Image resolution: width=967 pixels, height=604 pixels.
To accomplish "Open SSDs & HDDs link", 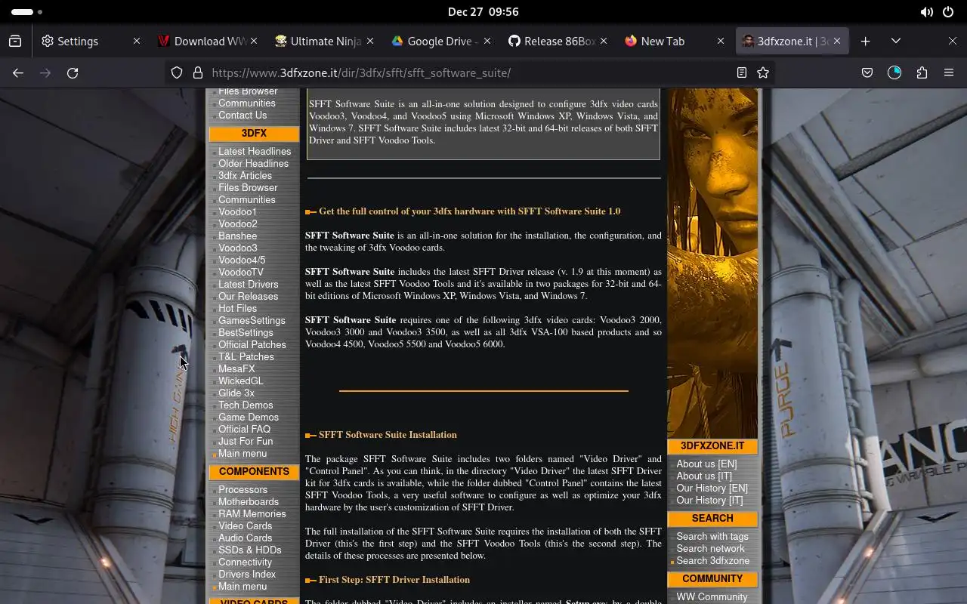I will pos(249,550).
